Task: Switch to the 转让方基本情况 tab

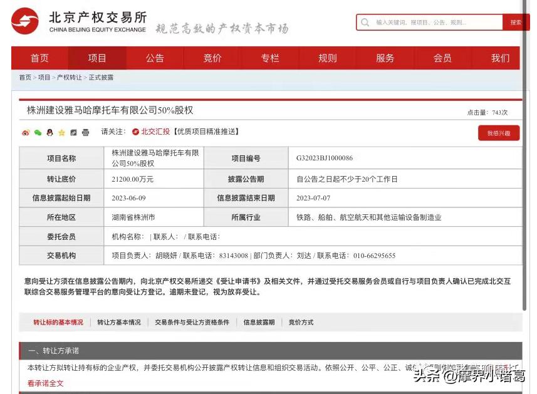Action: tap(119, 323)
